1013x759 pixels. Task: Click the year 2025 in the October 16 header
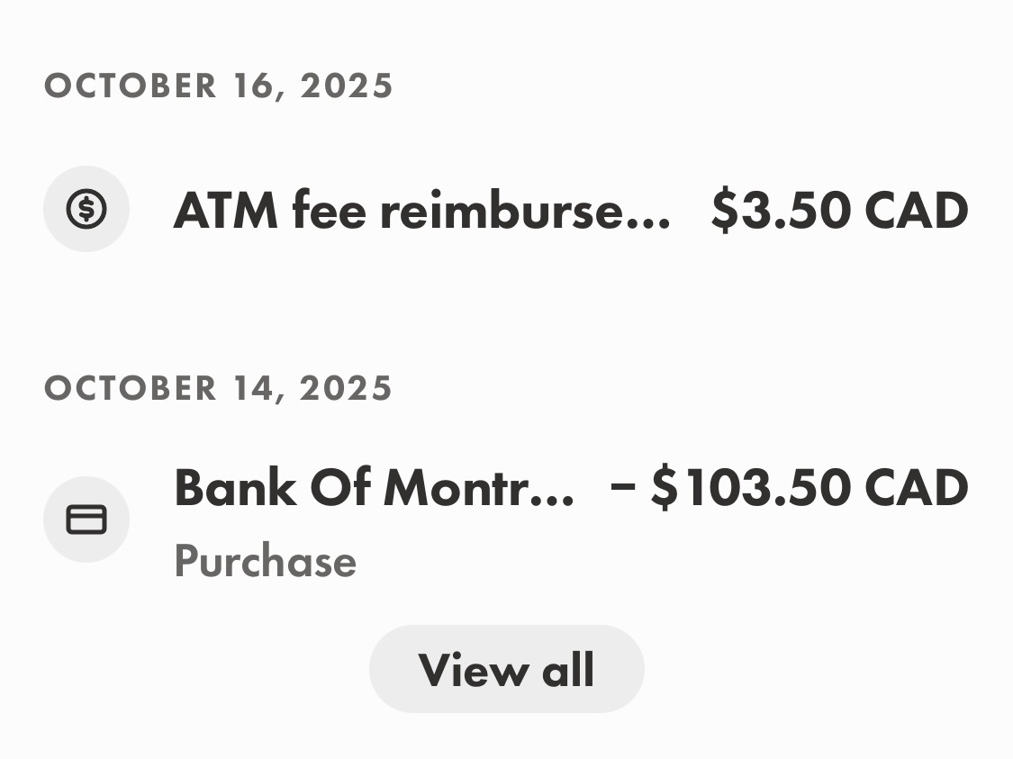click(348, 86)
